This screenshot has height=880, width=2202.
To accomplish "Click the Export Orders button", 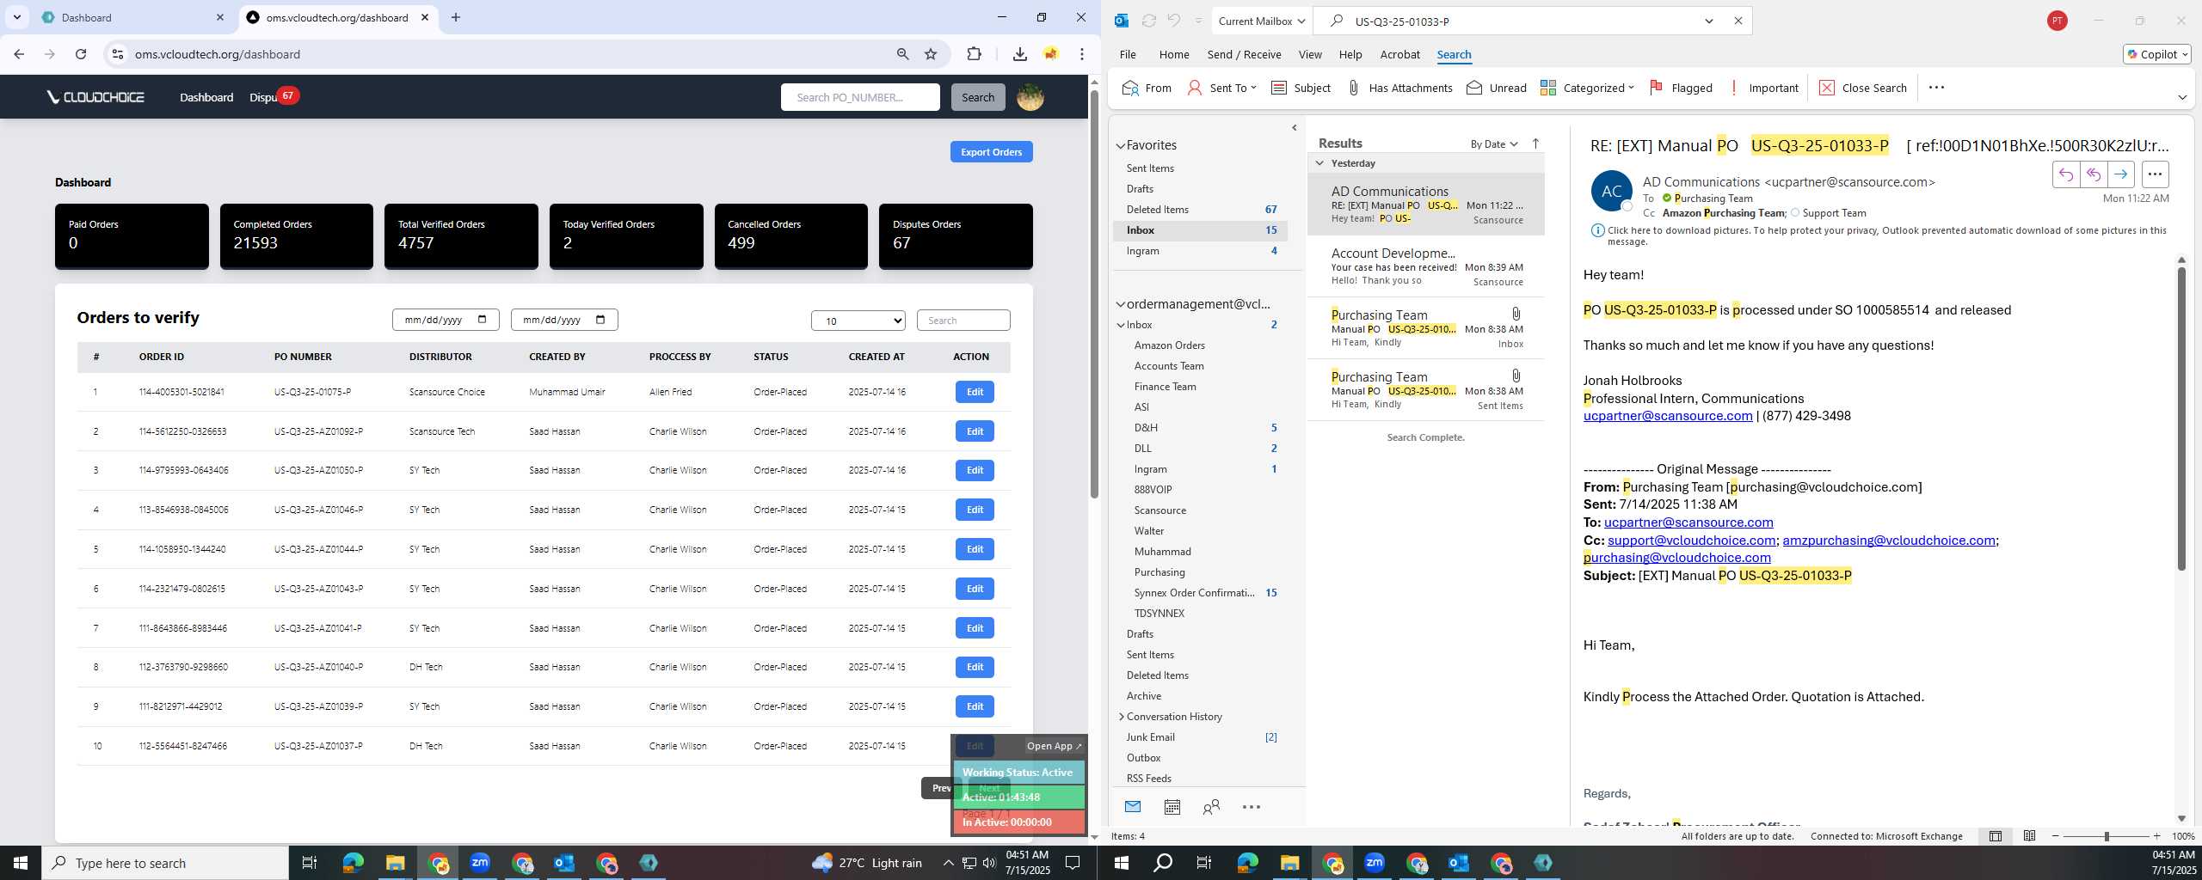I will tap(991, 152).
